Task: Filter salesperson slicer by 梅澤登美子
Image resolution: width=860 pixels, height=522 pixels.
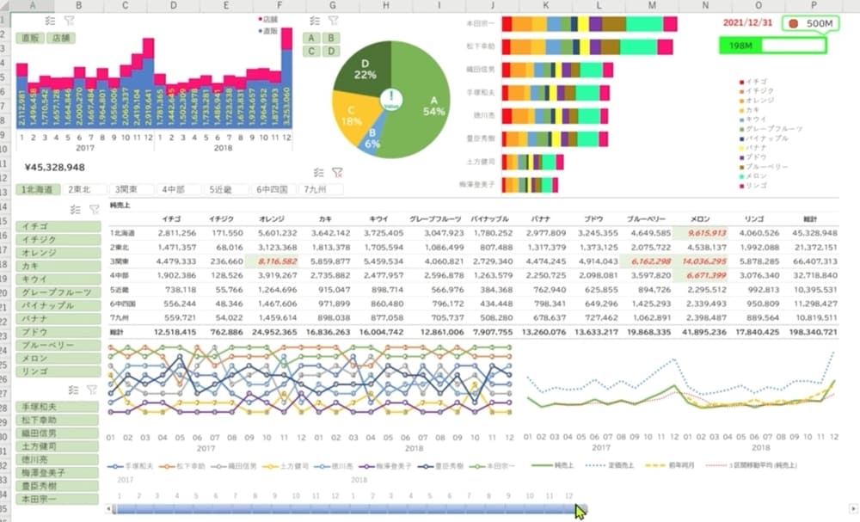Action: point(57,473)
